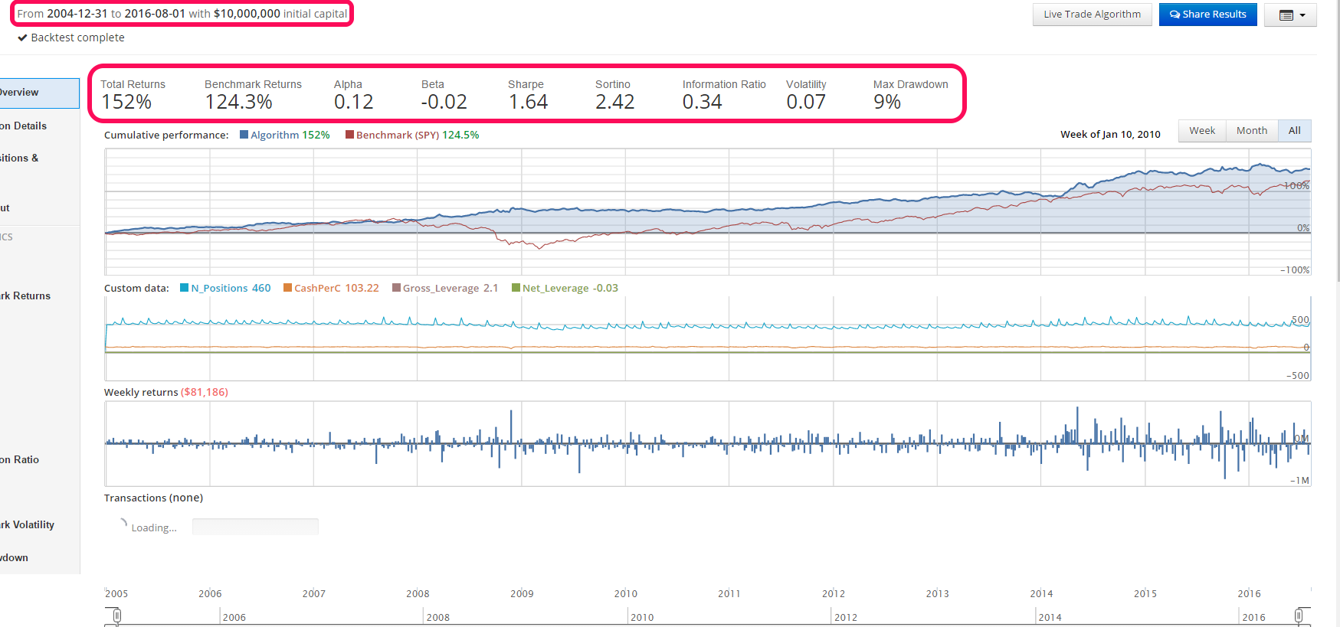1340x627 pixels.
Task: Click the Alpha 0.12 value
Action: tap(354, 102)
